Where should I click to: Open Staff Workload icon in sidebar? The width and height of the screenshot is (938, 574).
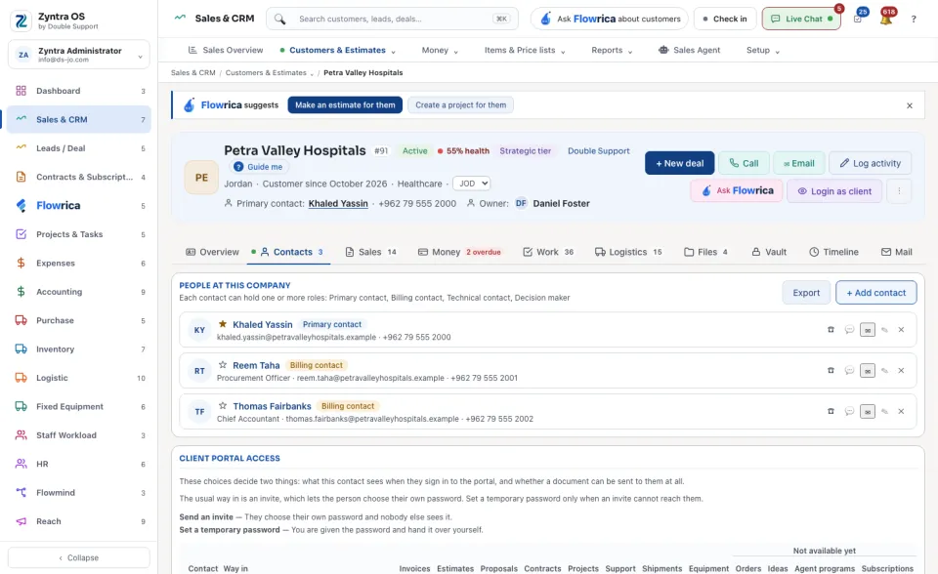21,435
